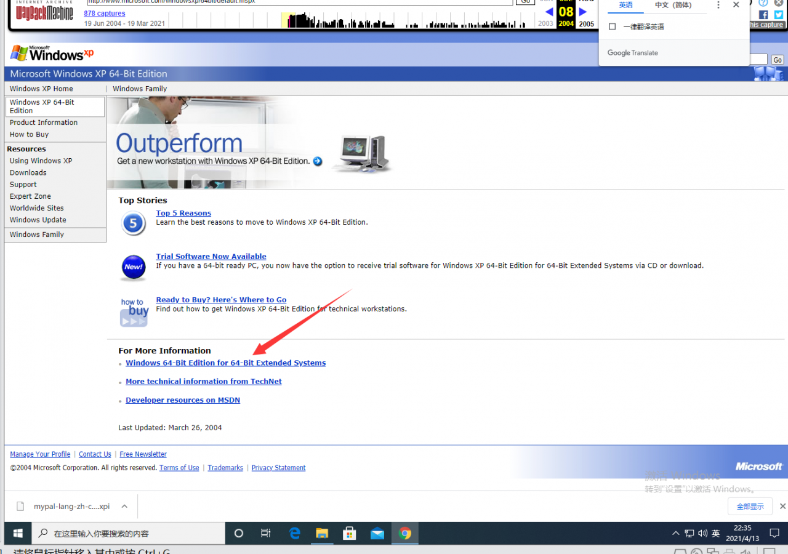Click the blue arrow beside Outperform text
The image size is (788, 554).
(x=318, y=161)
